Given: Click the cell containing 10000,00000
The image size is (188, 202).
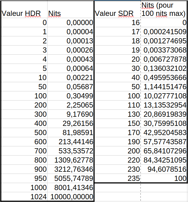Looking at the screenshot, I should (71, 197).
